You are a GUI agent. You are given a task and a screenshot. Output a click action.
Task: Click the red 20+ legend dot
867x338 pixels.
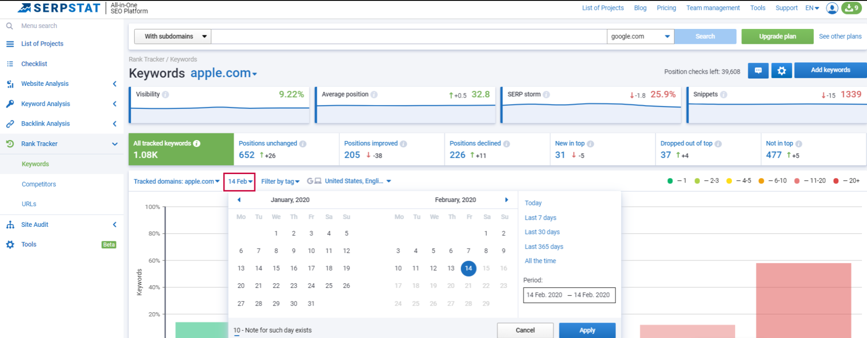836,181
